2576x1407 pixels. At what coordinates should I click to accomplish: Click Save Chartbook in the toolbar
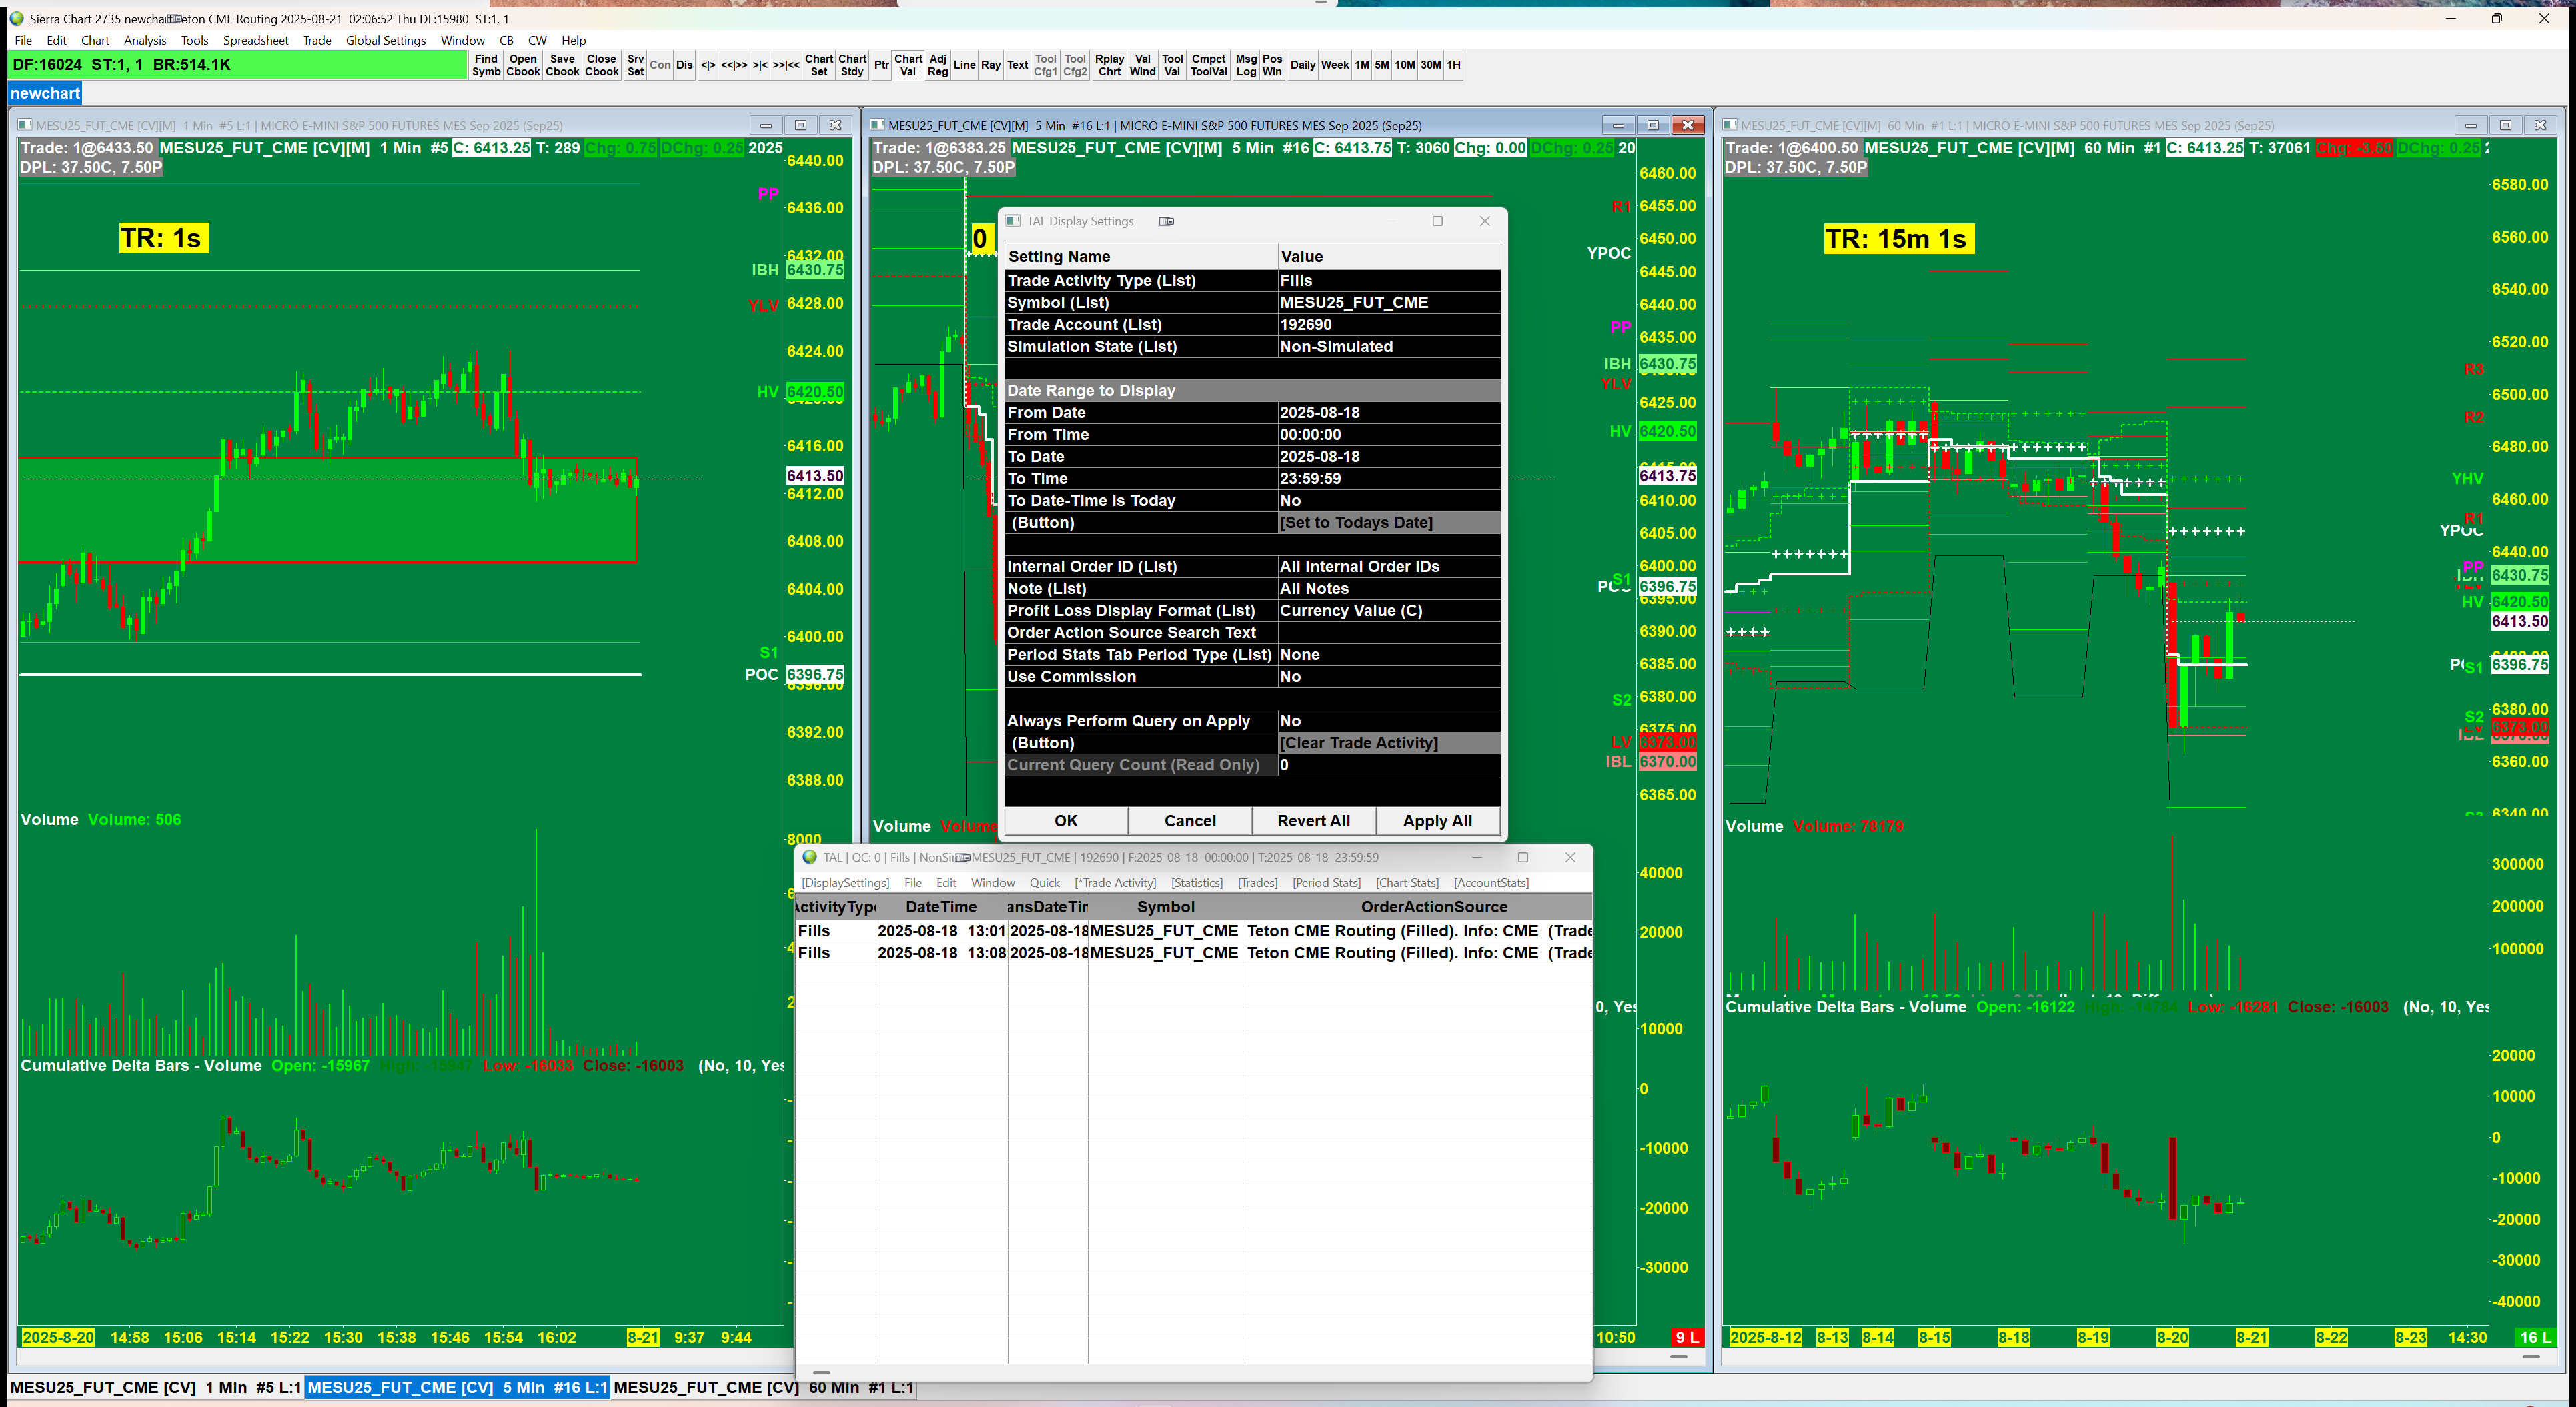[562, 65]
